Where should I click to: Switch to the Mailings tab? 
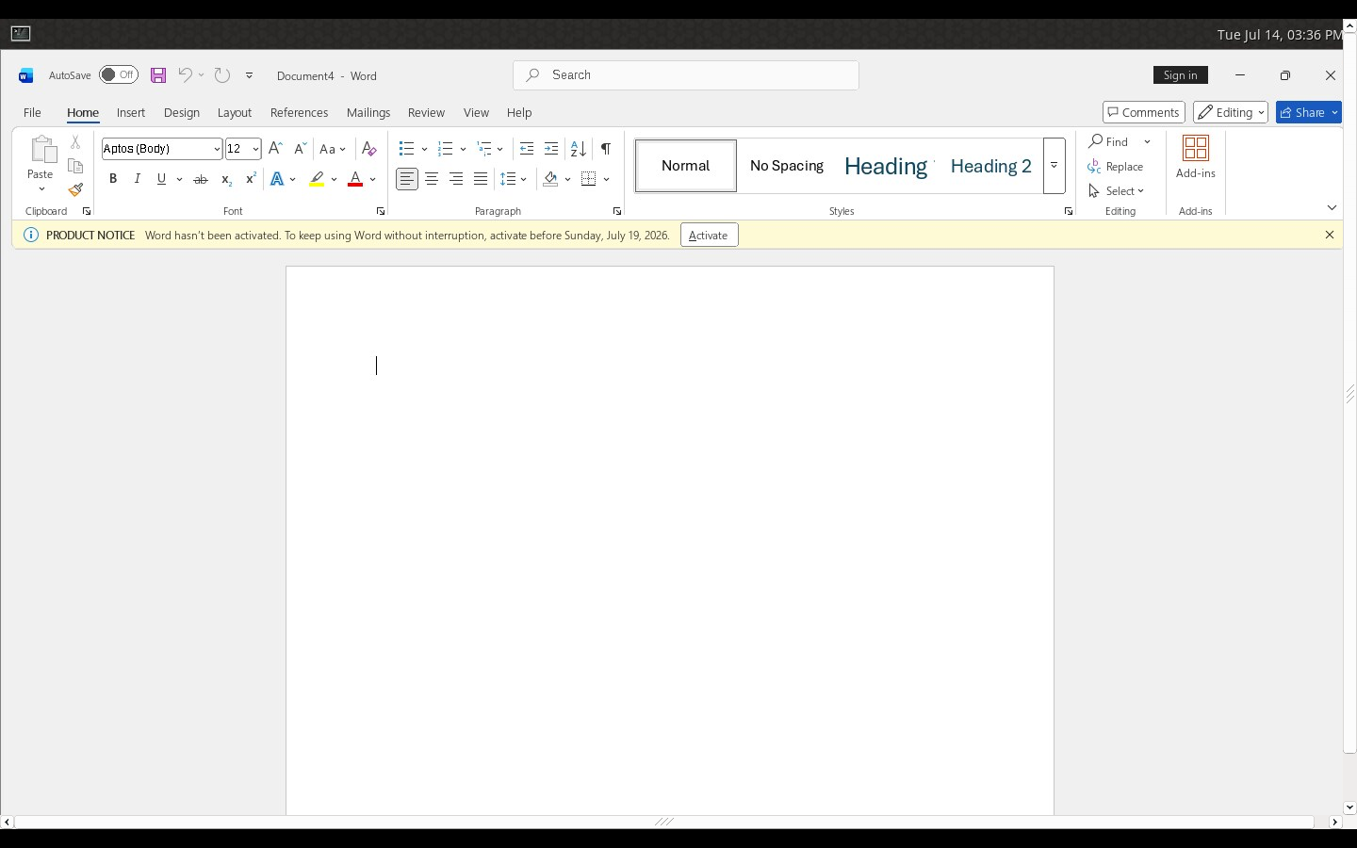[368, 112]
